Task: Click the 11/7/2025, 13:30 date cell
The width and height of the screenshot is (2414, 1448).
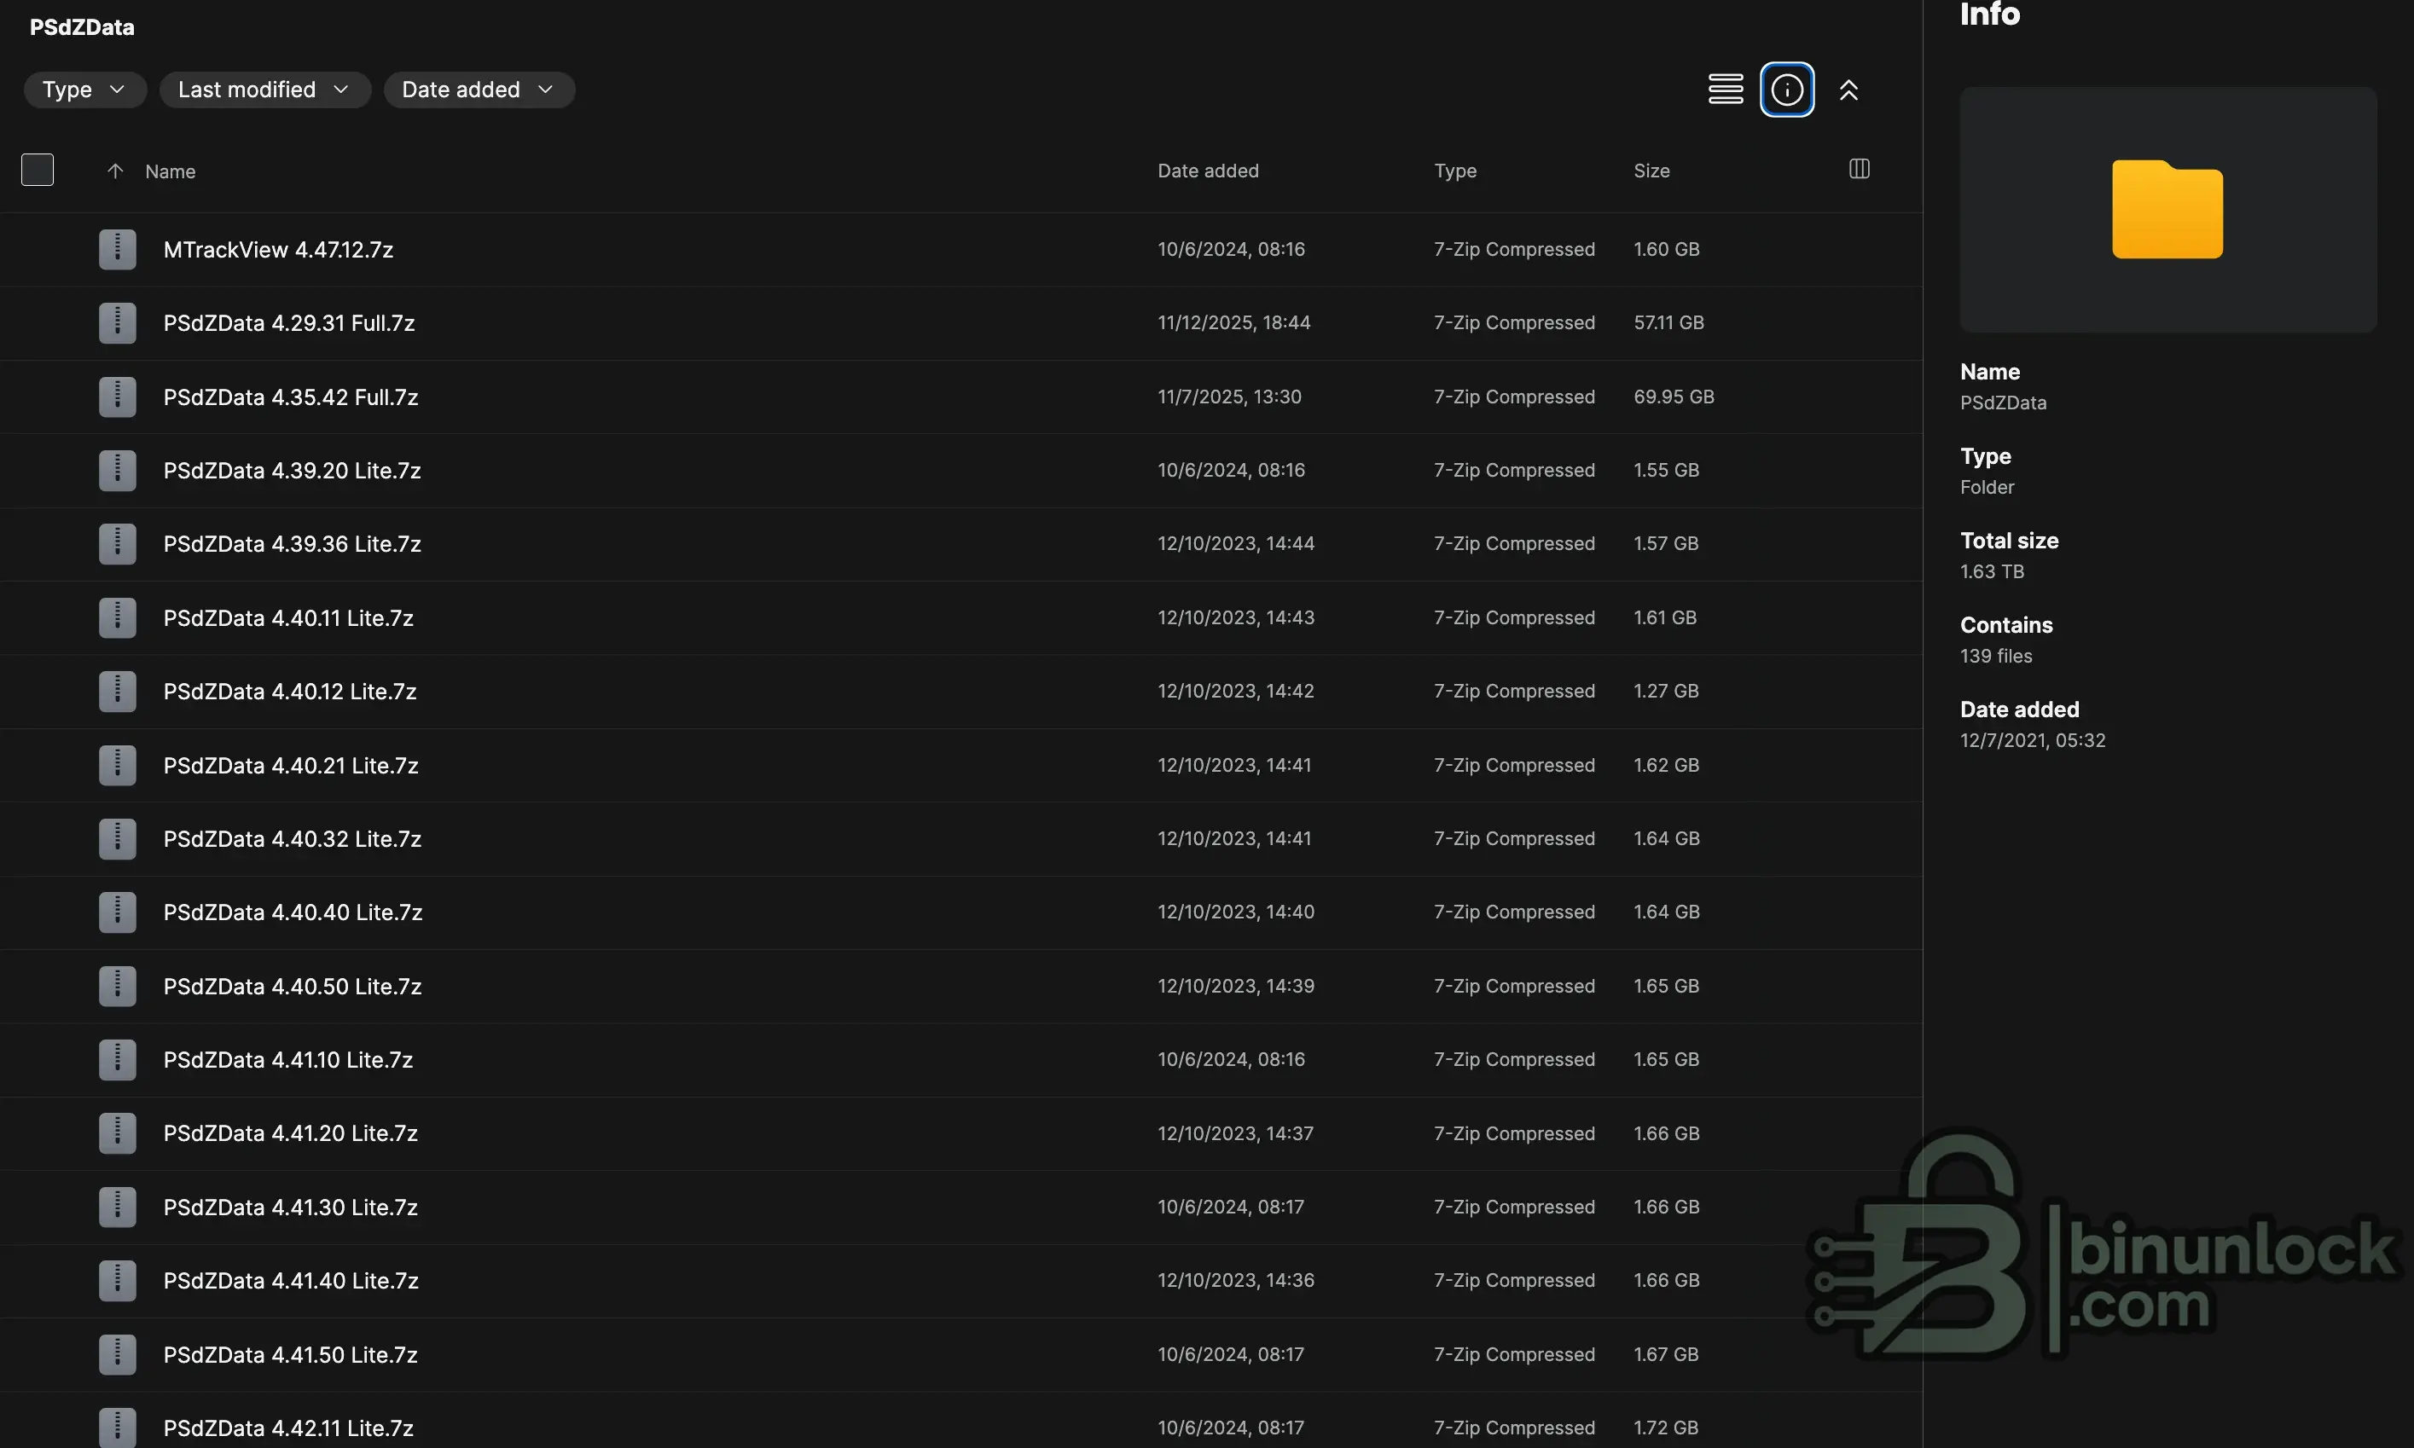Action: tap(1229, 397)
